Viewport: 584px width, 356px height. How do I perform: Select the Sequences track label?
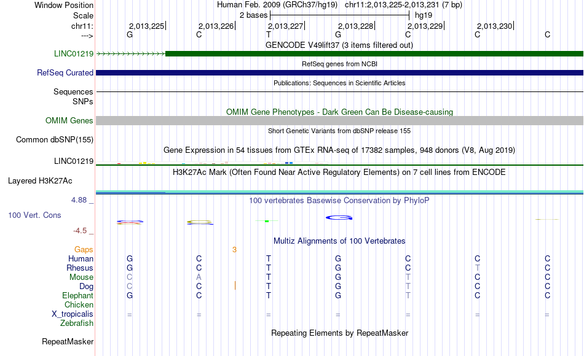coord(73,91)
